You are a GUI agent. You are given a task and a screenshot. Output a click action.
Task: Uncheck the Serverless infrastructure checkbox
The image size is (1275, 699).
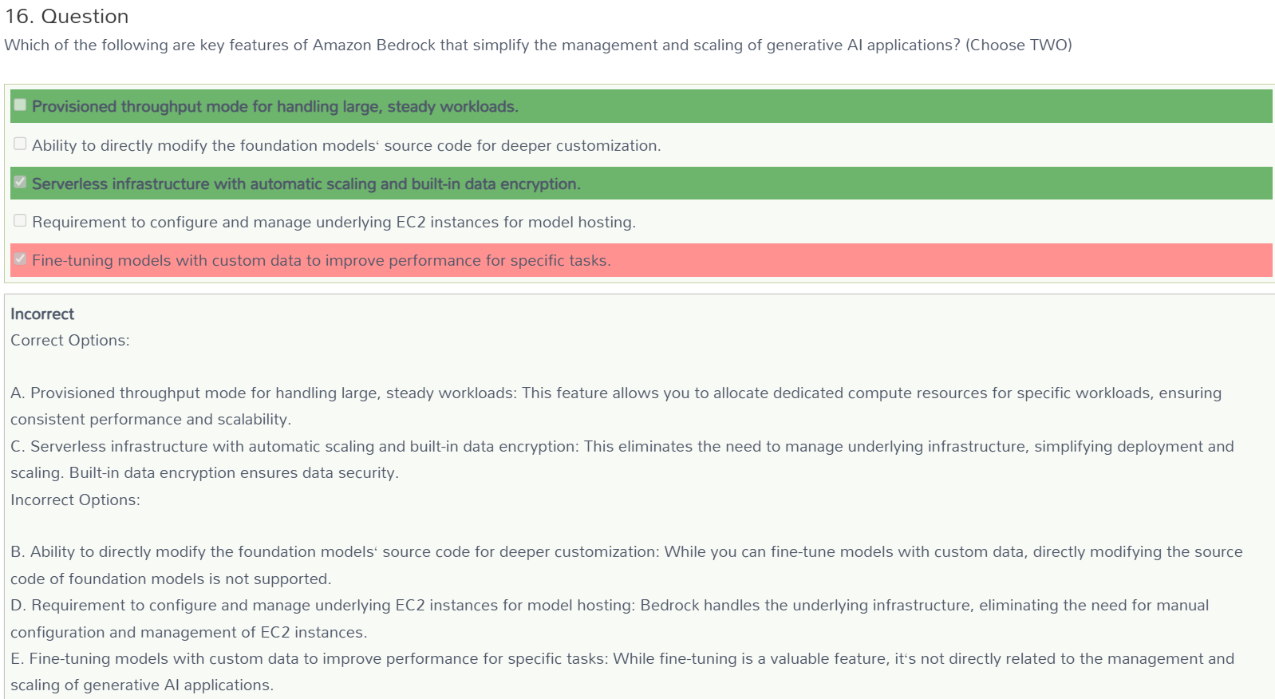(20, 182)
